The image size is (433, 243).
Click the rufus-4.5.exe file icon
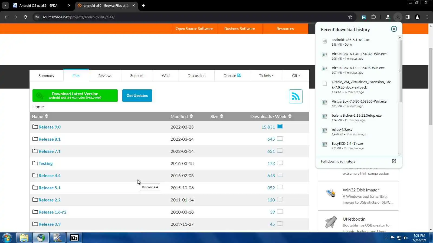324,130
